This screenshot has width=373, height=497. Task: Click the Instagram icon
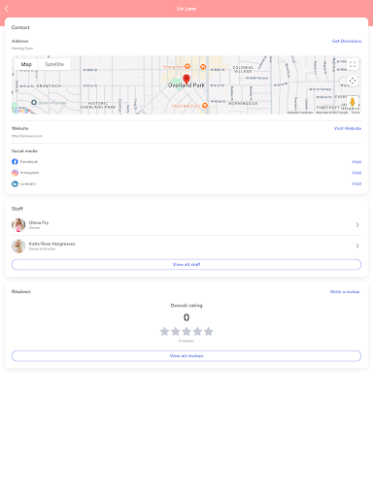click(x=15, y=173)
